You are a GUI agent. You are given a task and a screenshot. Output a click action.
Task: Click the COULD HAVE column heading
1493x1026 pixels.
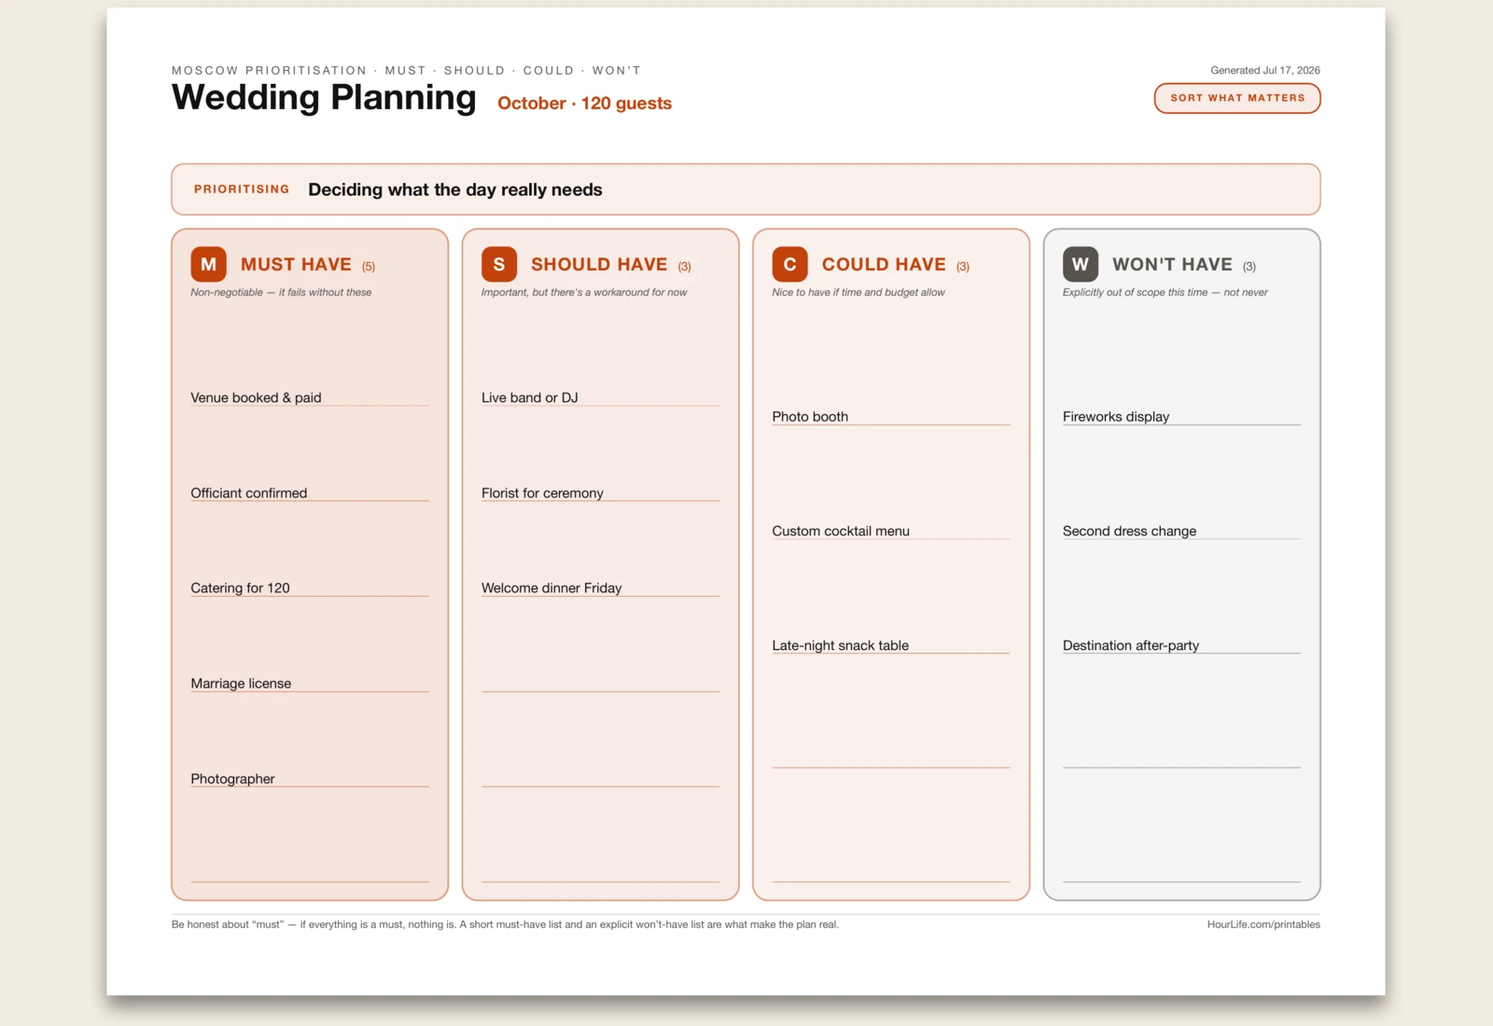pyautogui.click(x=884, y=265)
